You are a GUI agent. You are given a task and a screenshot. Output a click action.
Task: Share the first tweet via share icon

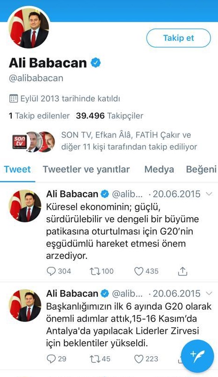tap(182, 271)
